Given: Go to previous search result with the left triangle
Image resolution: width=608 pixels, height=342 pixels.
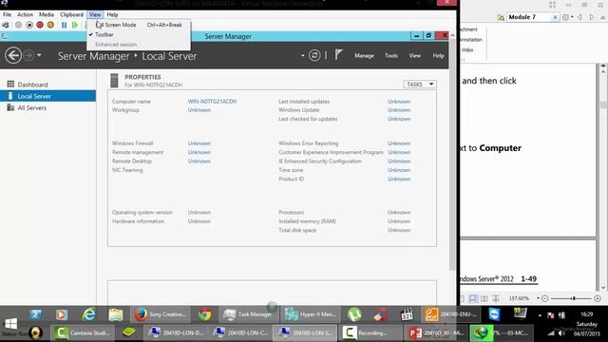Looking at the screenshot, I should 580,17.
